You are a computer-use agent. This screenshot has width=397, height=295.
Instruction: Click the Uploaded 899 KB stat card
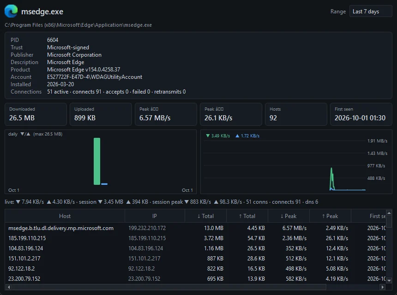pyautogui.click(x=101, y=114)
